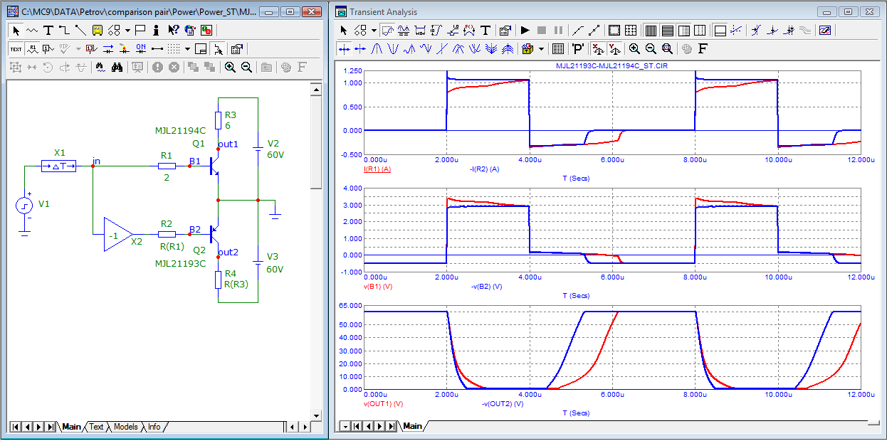Click the -I(R2) (A) plot label
The height and width of the screenshot is (441, 887).
pos(485,169)
